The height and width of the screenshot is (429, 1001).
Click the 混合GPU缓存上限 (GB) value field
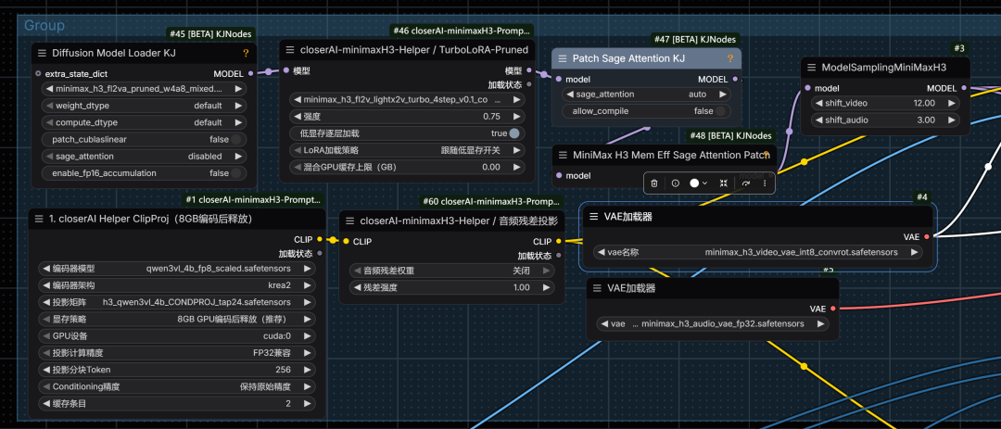tap(405, 168)
